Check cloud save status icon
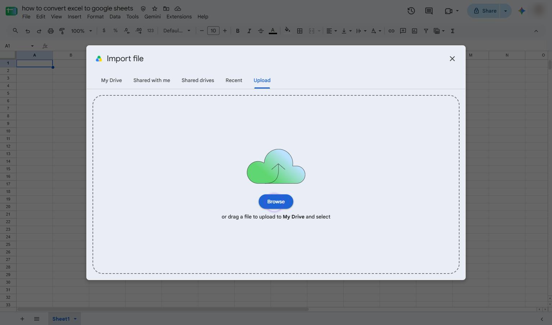552x325 pixels. point(178,9)
